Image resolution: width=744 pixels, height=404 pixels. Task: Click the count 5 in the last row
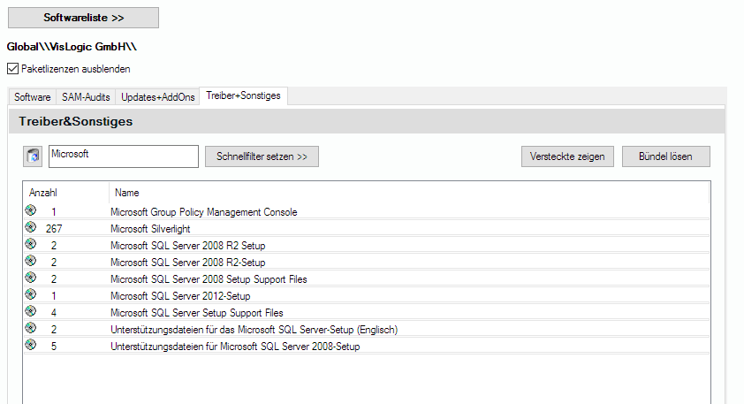click(x=54, y=347)
